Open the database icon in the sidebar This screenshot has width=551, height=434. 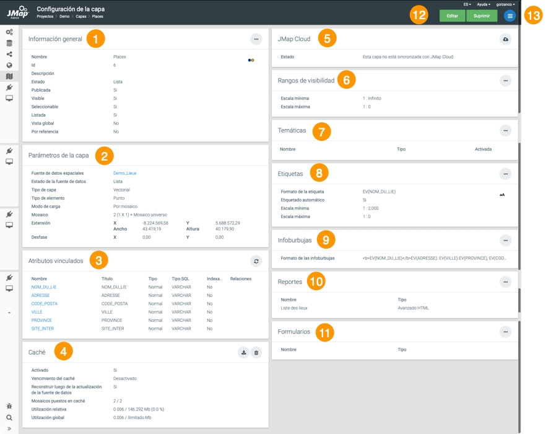(9, 43)
